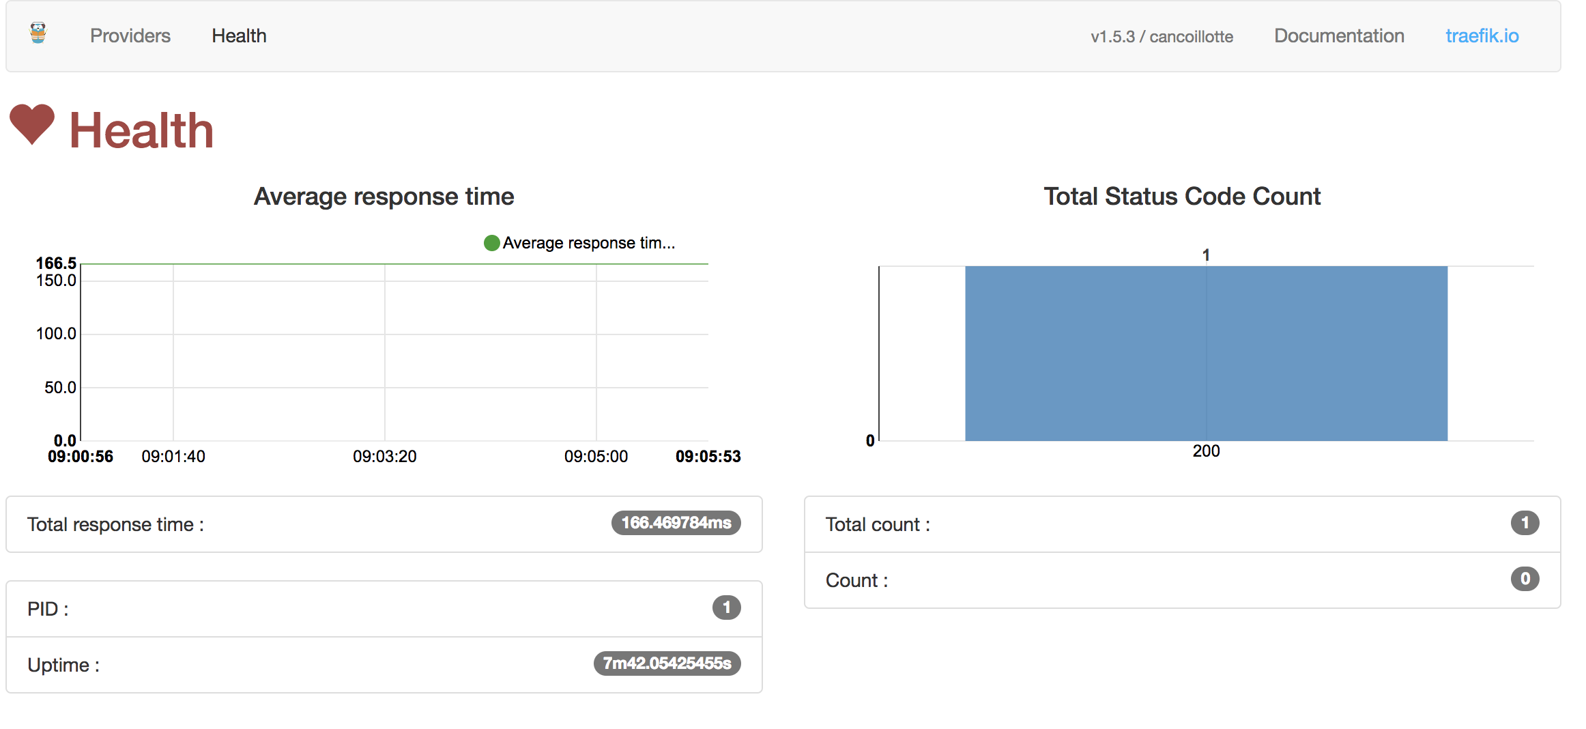Click the Average response tim... legend label
Viewport: 1586px width, 729px height.
coord(589,243)
